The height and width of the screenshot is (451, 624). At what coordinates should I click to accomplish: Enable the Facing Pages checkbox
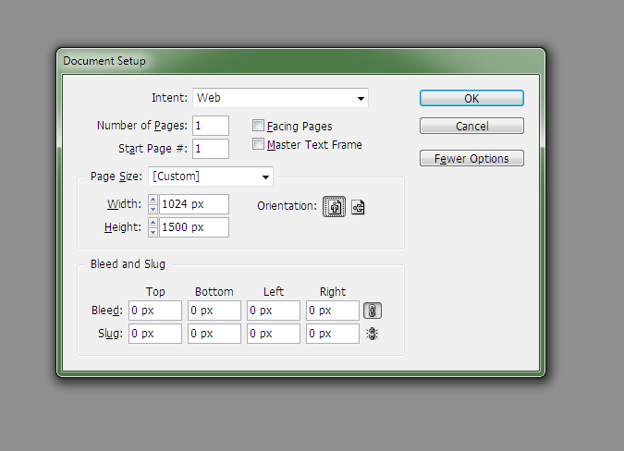259,126
